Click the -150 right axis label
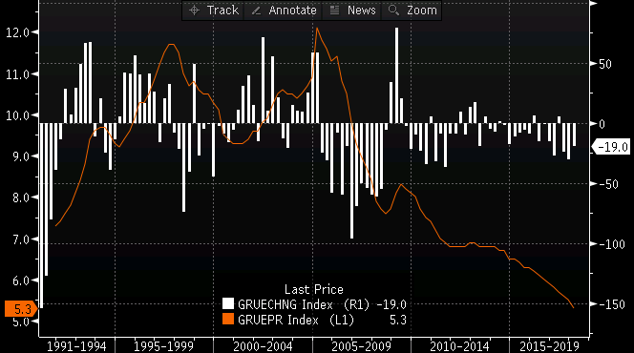This screenshot has height=353, width=634. coord(612,304)
